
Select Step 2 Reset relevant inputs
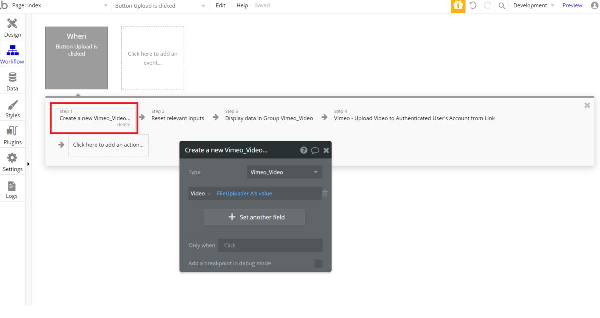178,115
